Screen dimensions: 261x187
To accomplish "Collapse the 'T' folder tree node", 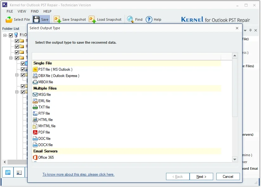I will [x=11, y=58].
